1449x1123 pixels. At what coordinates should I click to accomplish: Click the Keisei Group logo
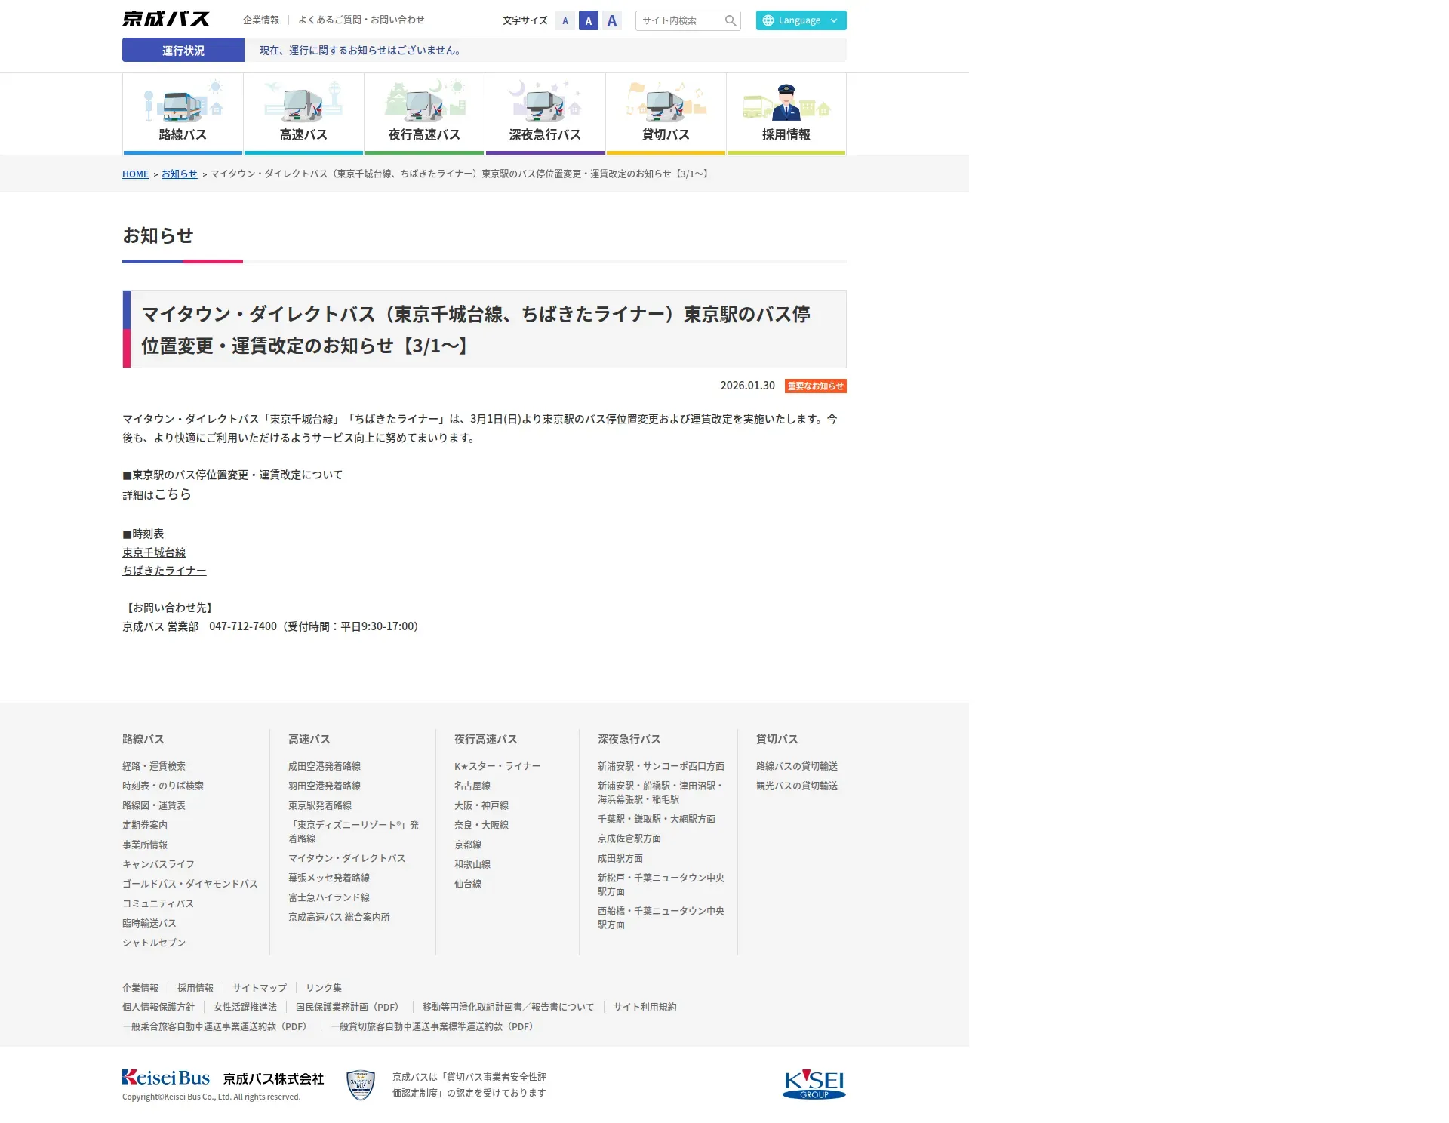[814, 1085]
